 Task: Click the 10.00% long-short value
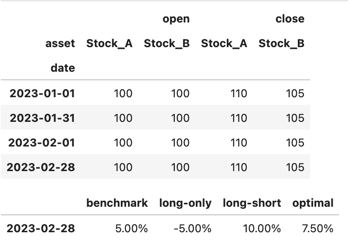pos(262,229)
